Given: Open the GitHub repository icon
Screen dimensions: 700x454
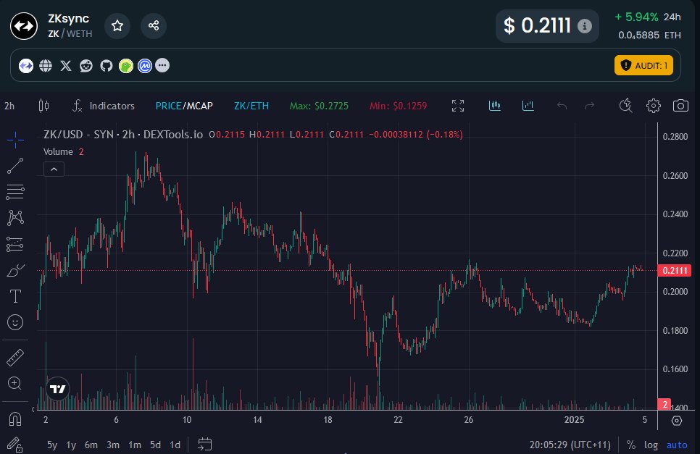Looking at the screenshot, I should pyautogui.click(x=107, y=66).
